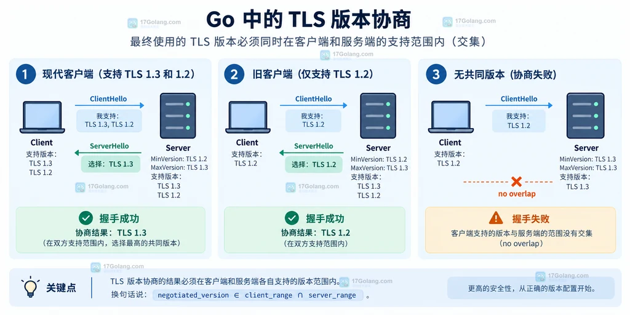The height and width of the screenshot is (315, 630).
Task: Click MaxVersion: TLS 1.3 in 无共同版本 panel
Action: pos(588,168)
